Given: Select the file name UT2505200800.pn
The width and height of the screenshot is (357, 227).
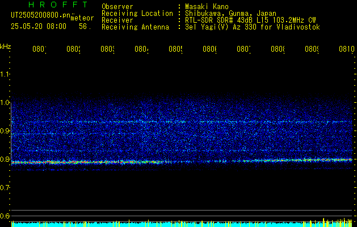Looking at the screenshot, I should (40, 15).
